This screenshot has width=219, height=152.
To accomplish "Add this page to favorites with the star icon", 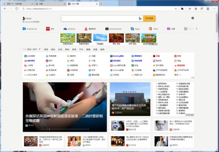I will click(x=176, y=9).
